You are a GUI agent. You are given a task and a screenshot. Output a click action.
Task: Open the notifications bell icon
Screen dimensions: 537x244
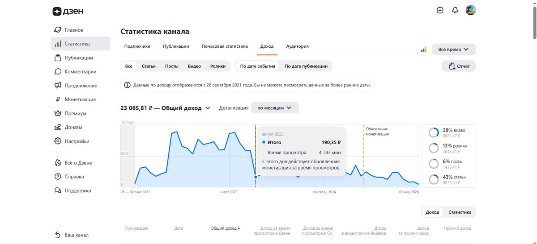pyautogui.click(x=455, y=10)
